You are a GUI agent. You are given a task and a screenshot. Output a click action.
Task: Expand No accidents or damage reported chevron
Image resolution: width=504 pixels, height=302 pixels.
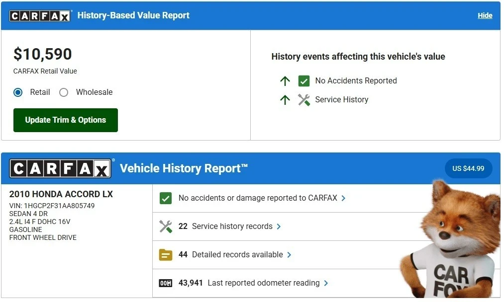coord(344,199)
